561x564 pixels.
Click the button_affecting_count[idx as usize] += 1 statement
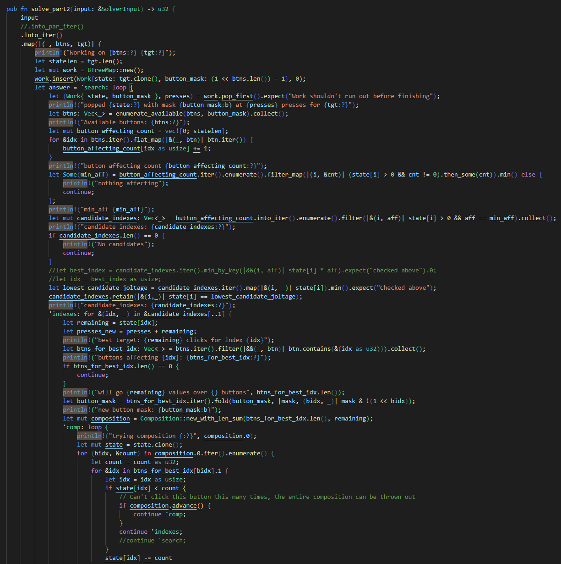click(137, 148)
